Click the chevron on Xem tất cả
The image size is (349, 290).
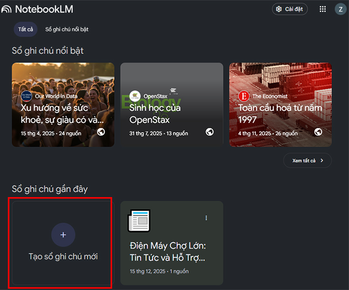click(322, 160)
